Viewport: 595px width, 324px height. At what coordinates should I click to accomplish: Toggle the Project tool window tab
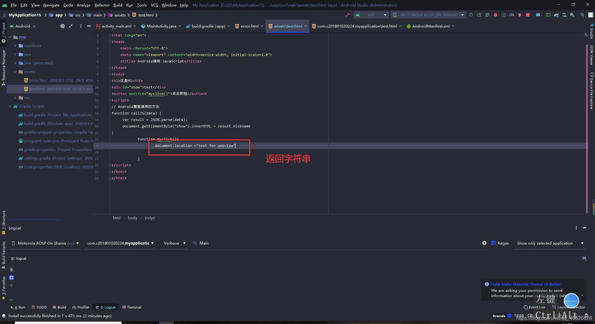point(4,32)
